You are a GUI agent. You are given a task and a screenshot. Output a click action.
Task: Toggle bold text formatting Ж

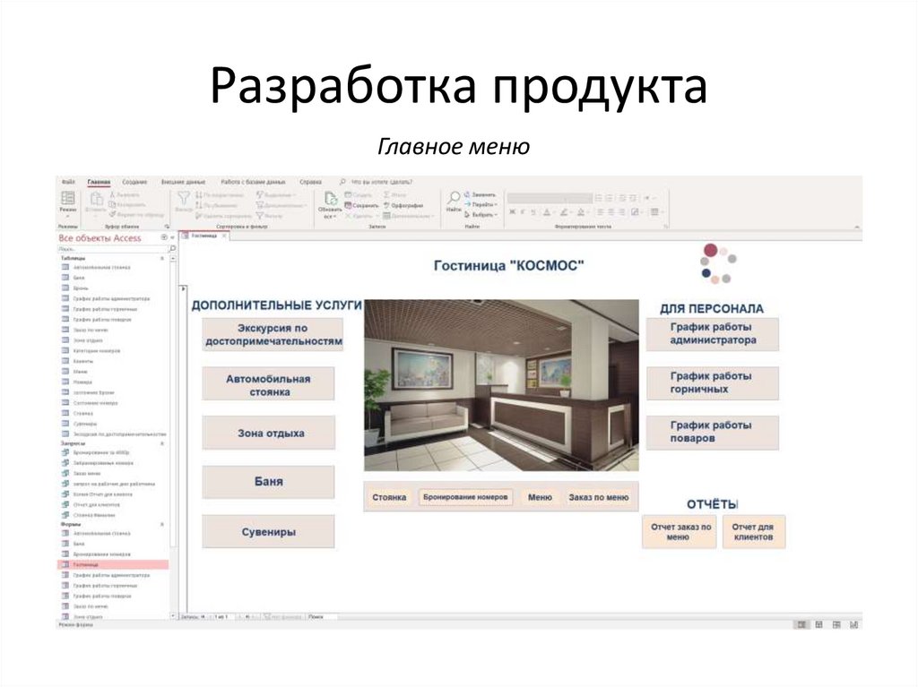tap(512, 212)
